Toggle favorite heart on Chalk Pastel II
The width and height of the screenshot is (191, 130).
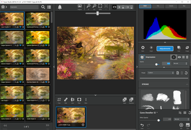(46, 119)
